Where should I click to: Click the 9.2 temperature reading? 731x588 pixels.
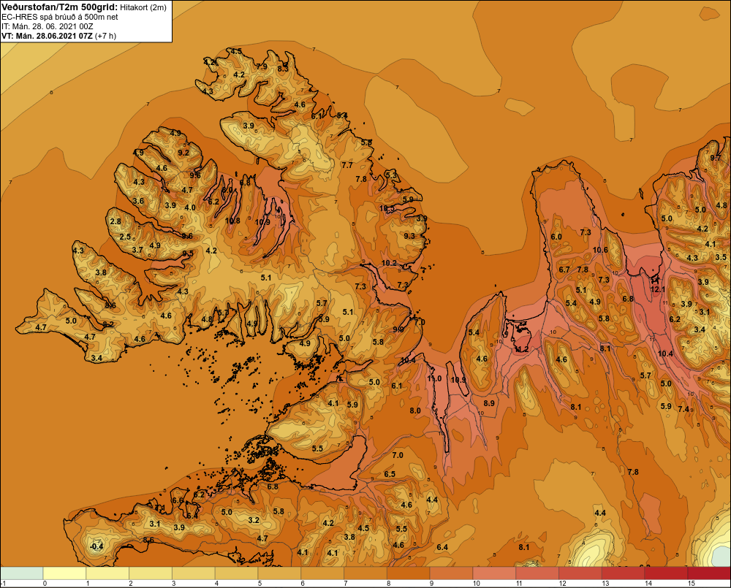[183, 153]
